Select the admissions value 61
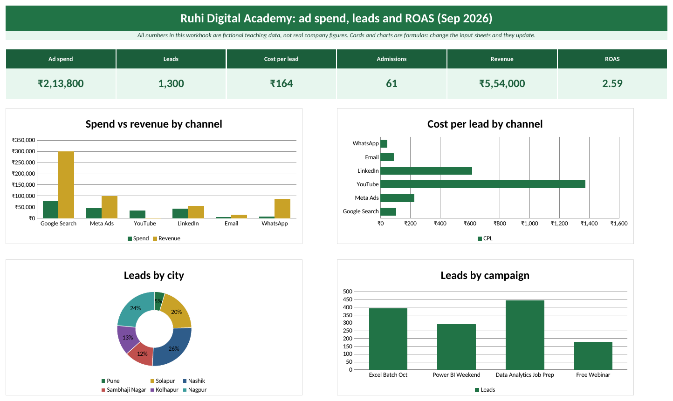Image resolution: width=673 pixels, height=401 pixels. pyautogui.click(x=391, y=84)
